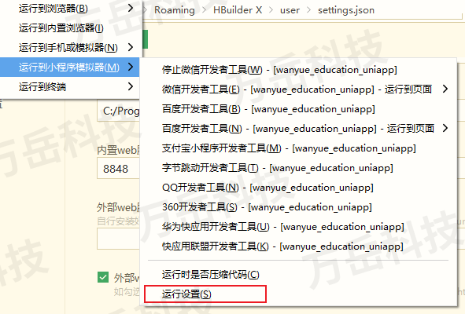465x314 pixels.
Task: Toggle the green 外部web checkbox
Action: click(103, 278)
